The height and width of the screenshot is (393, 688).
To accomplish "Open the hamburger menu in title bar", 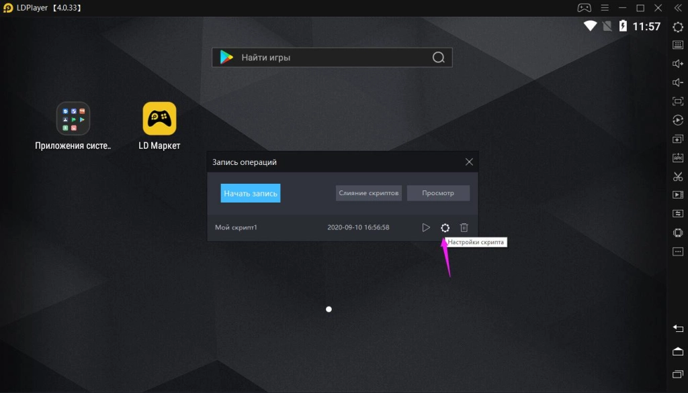I will 605,8.
